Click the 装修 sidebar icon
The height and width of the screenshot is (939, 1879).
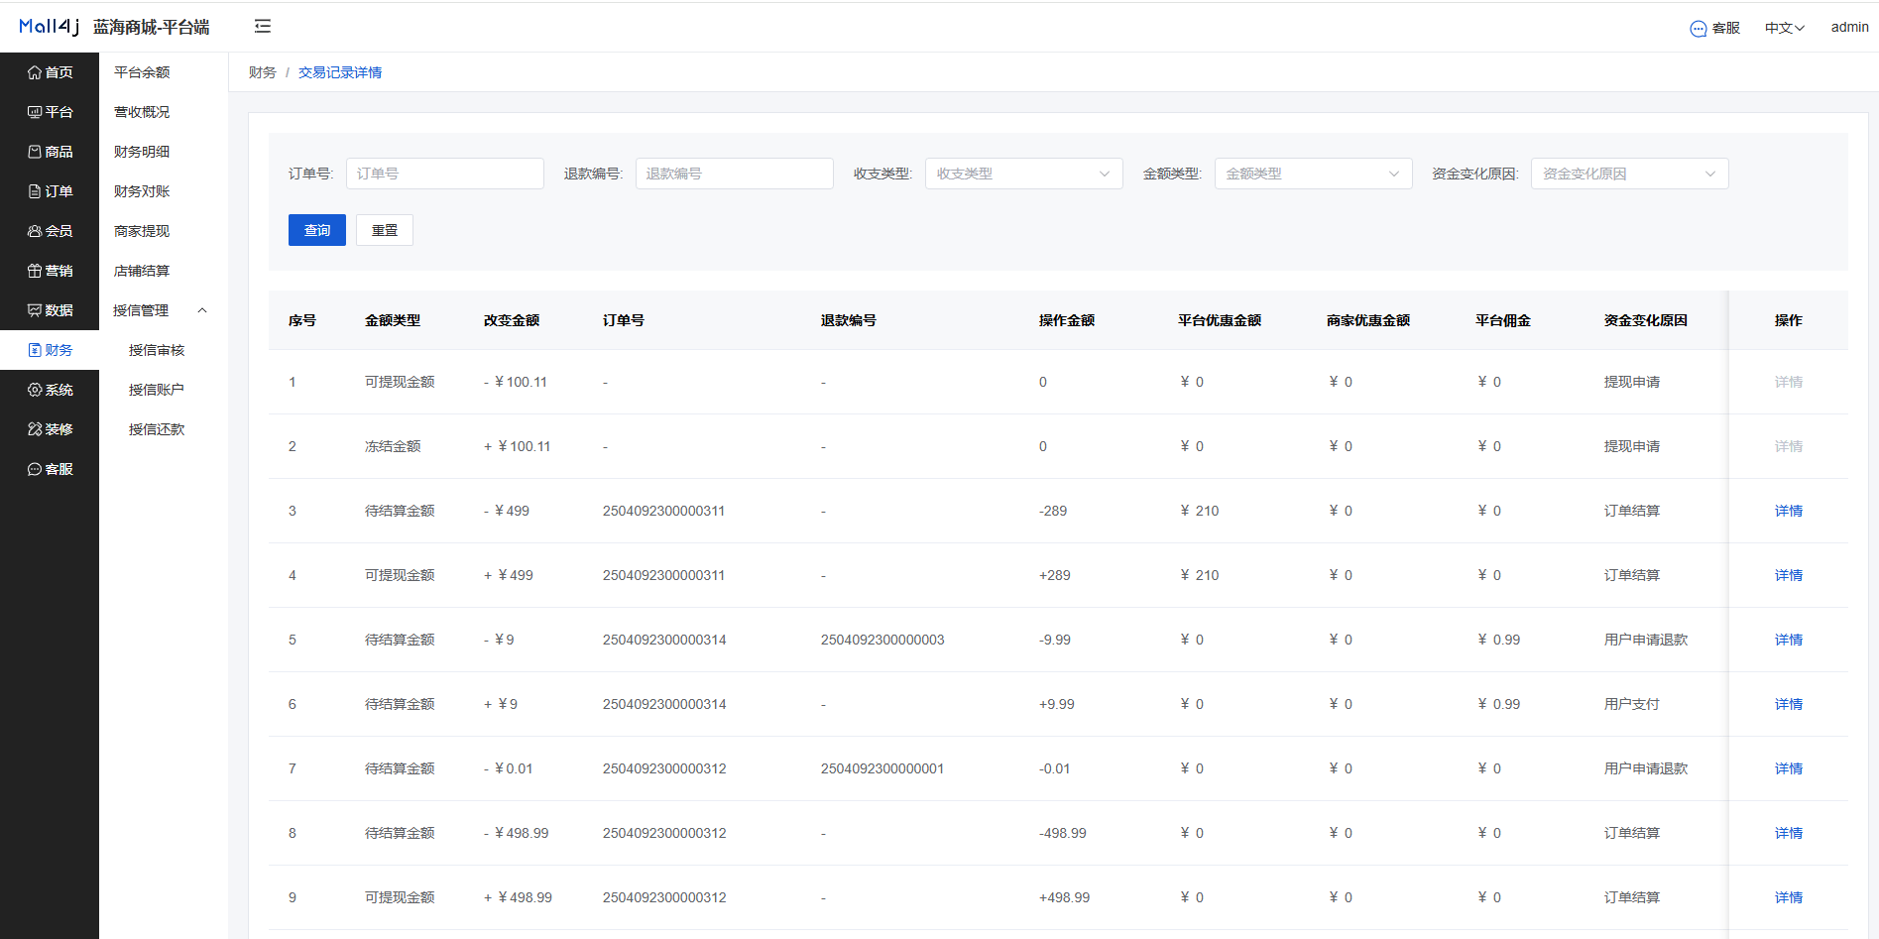coord(35,429)
